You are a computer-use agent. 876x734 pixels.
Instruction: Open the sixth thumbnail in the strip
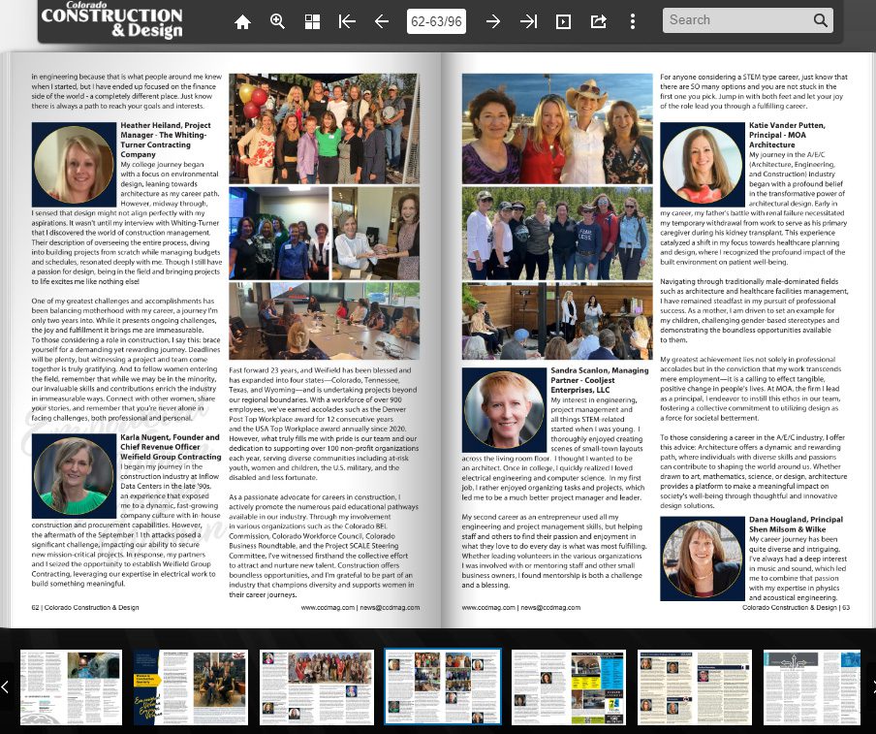coord(695,687)
